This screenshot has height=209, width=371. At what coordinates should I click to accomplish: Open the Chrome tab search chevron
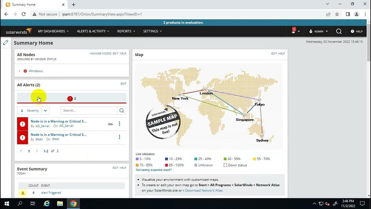coord(328,4)
